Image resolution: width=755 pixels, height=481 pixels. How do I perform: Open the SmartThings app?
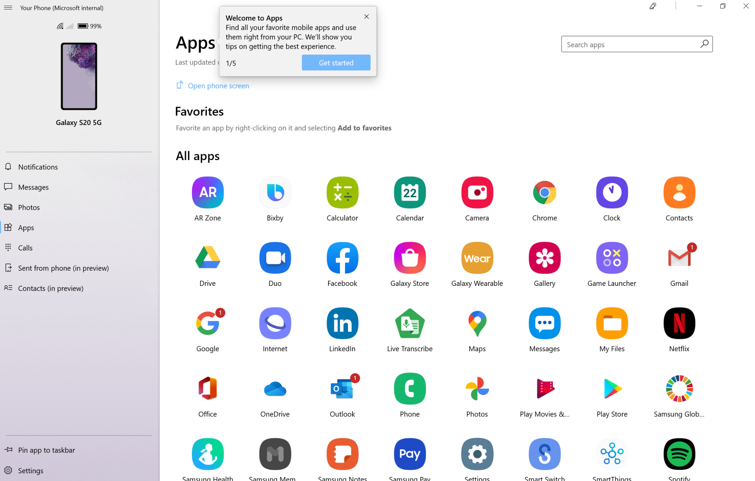(x=612, y=454)
